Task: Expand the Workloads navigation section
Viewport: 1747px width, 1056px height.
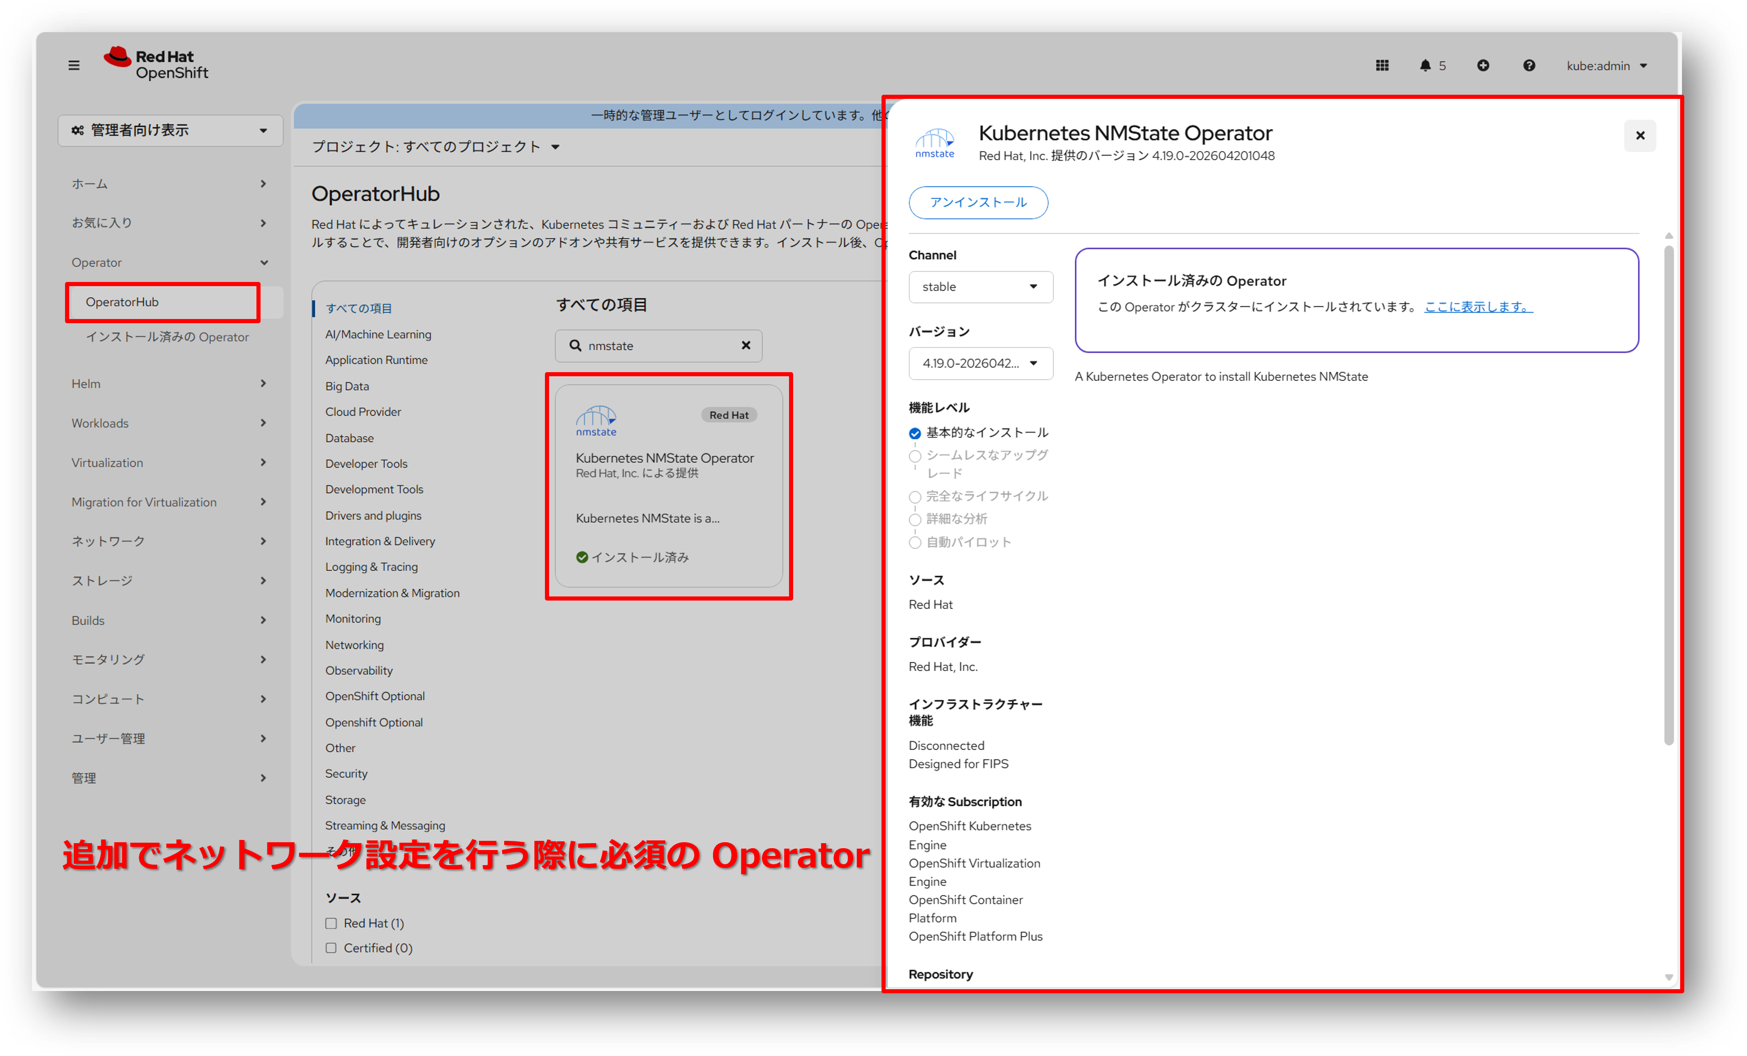Action: 170,423
